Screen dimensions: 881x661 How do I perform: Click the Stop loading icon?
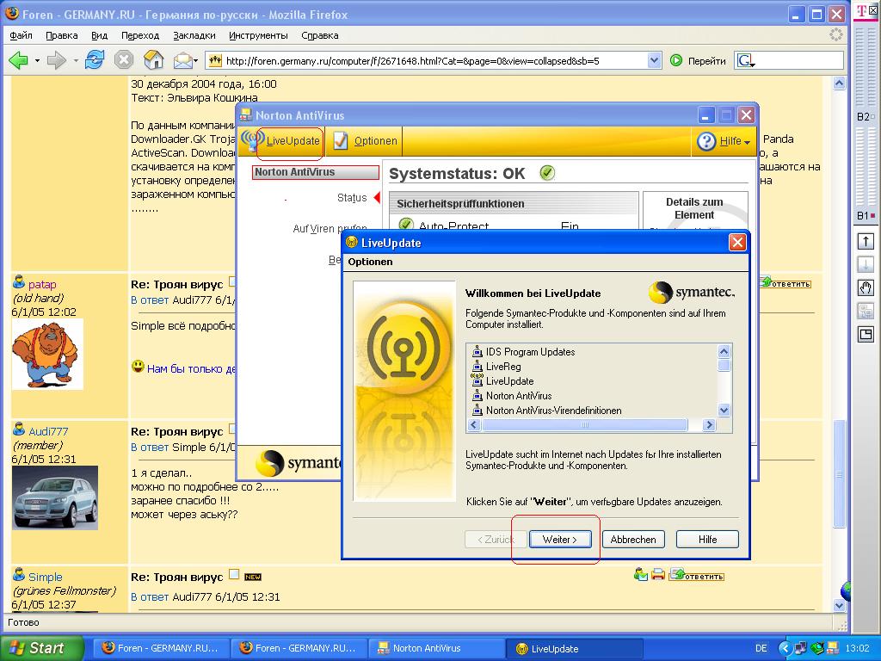124,59
